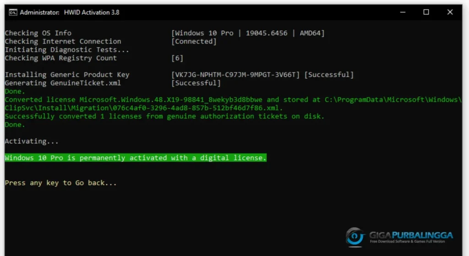469x256 pixels.
Task: Click the 'Checking WPA Registry Count' line
Action: 61,58
